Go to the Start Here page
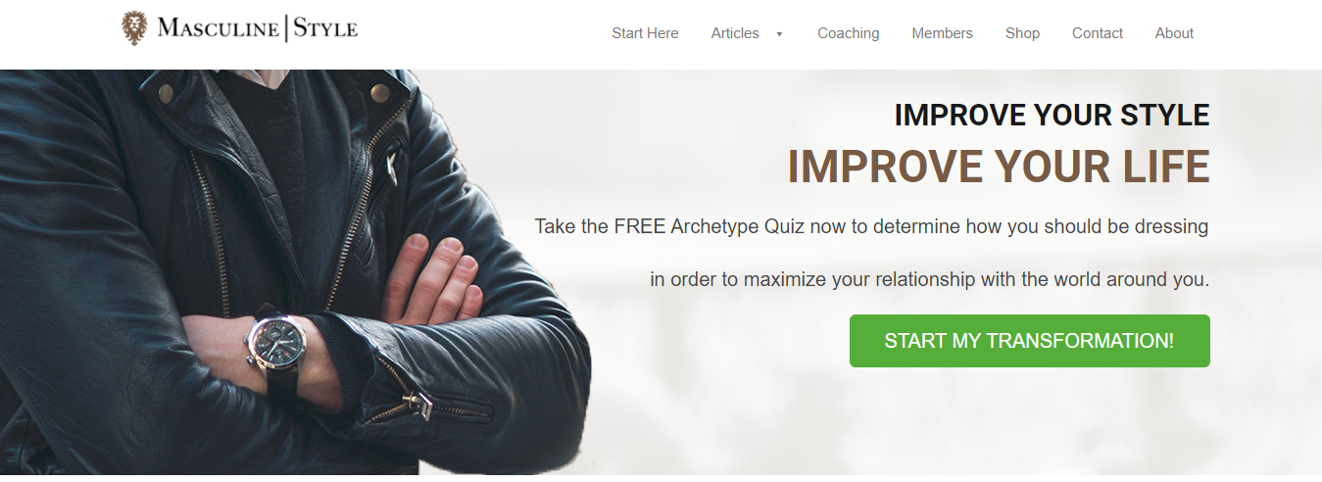 [645, 33]
